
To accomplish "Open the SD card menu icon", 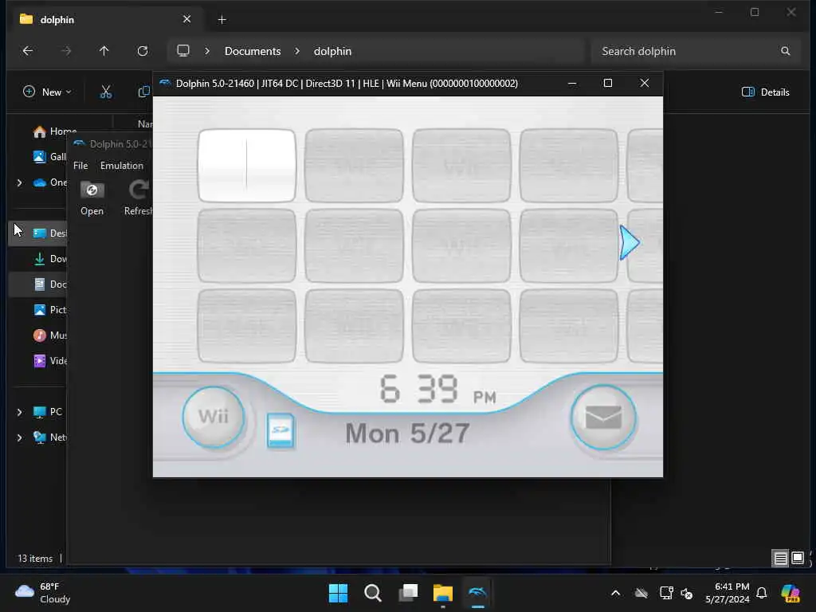I will coord(280,430).
